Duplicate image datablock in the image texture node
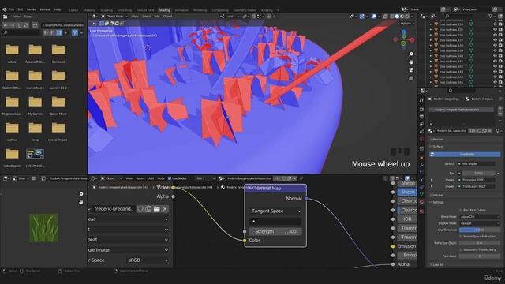505x284 pixels. coord(148,209)
